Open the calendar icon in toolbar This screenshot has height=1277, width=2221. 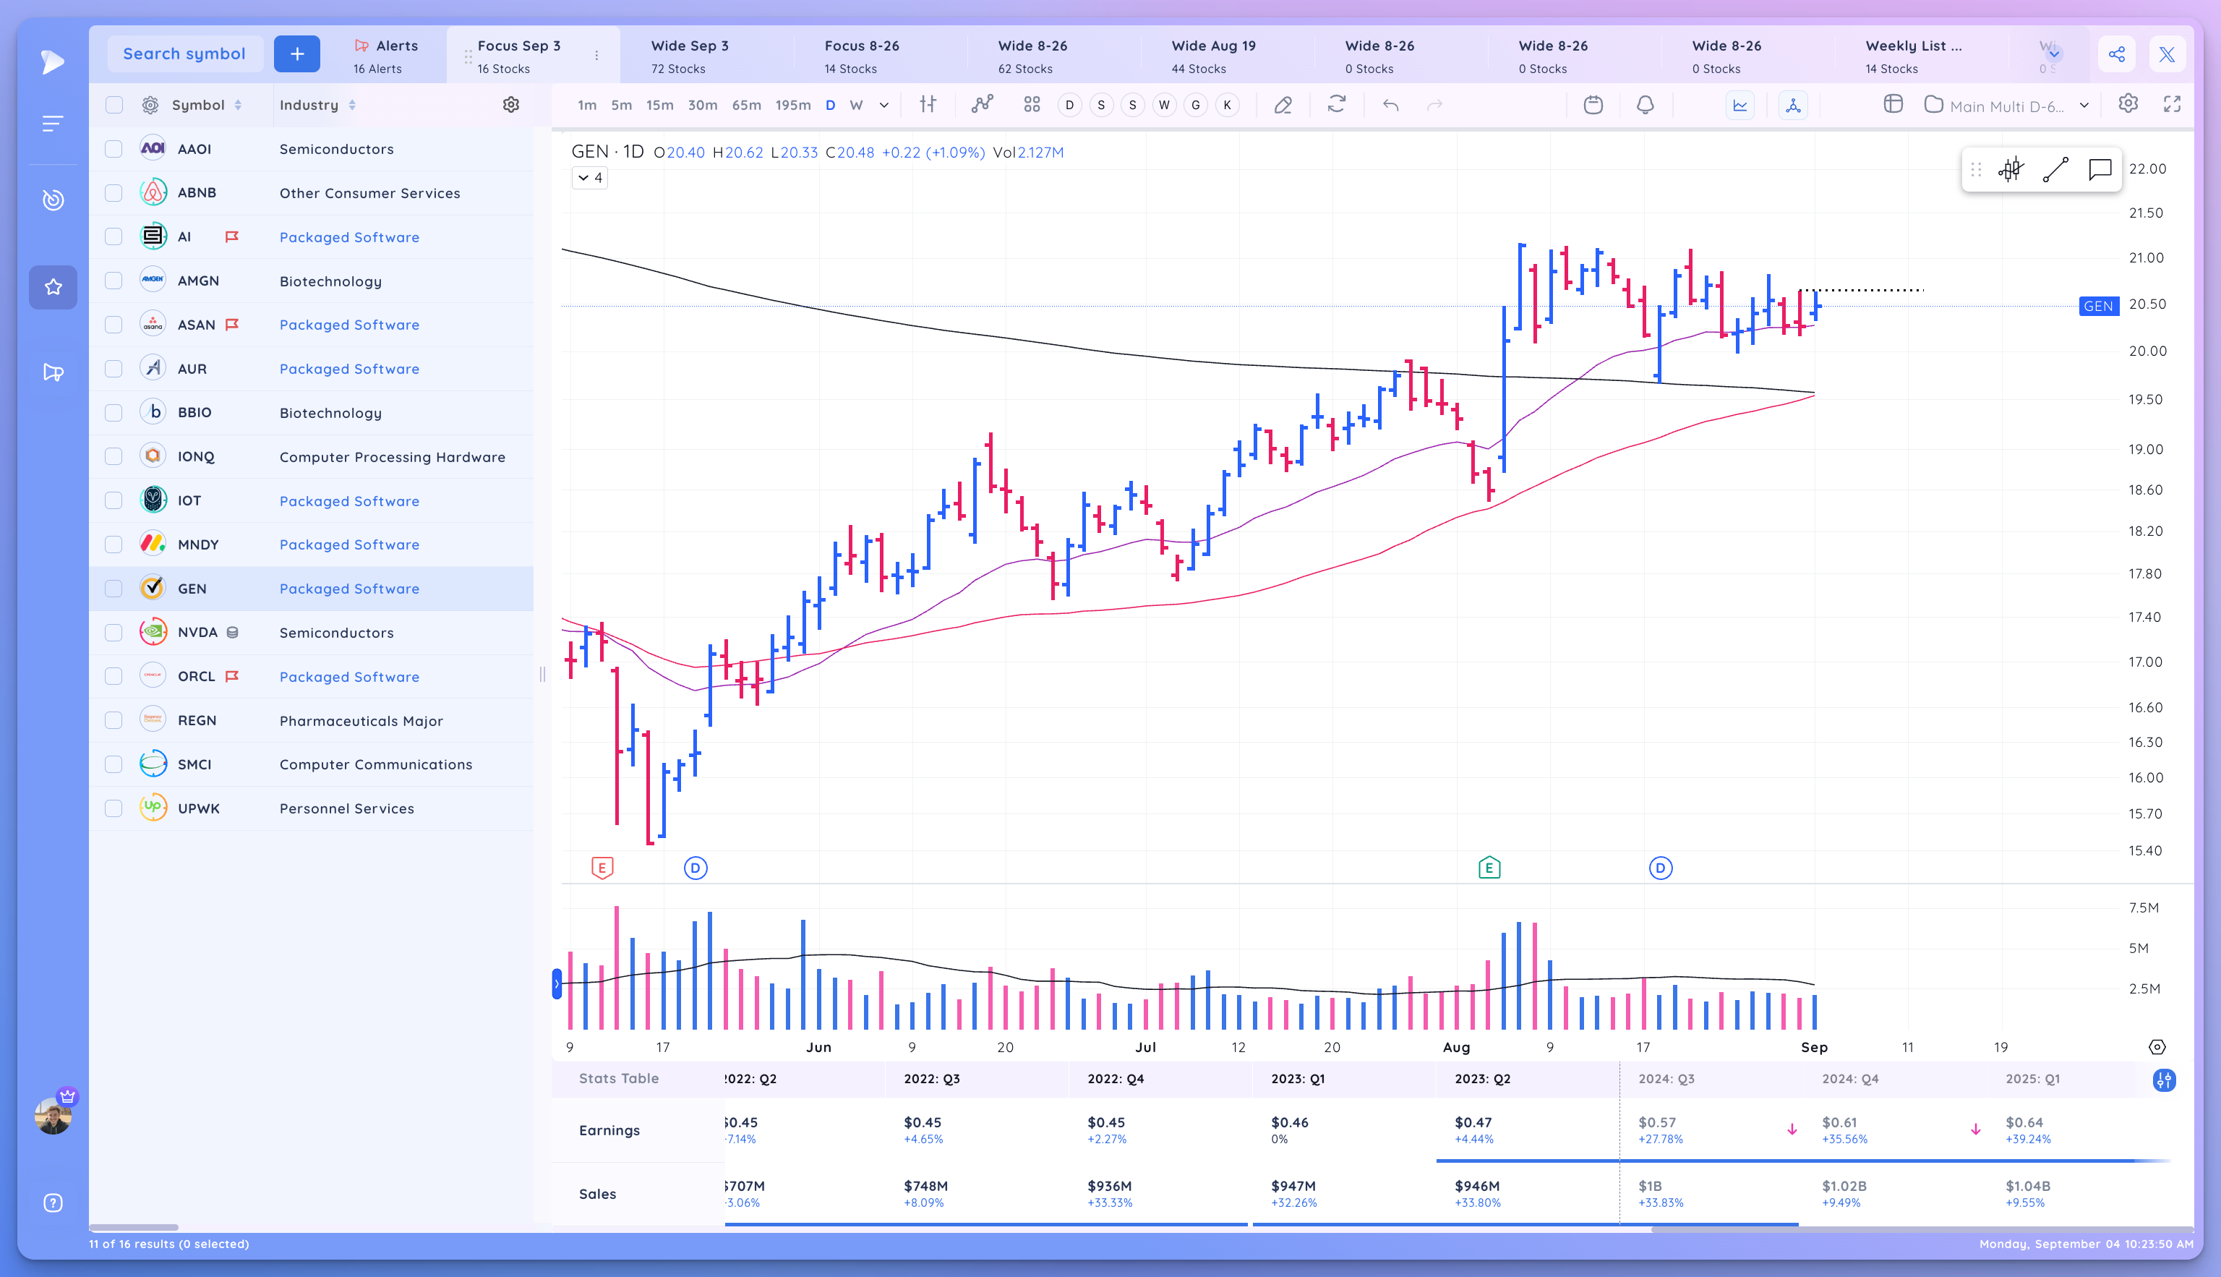point(1593,104)
